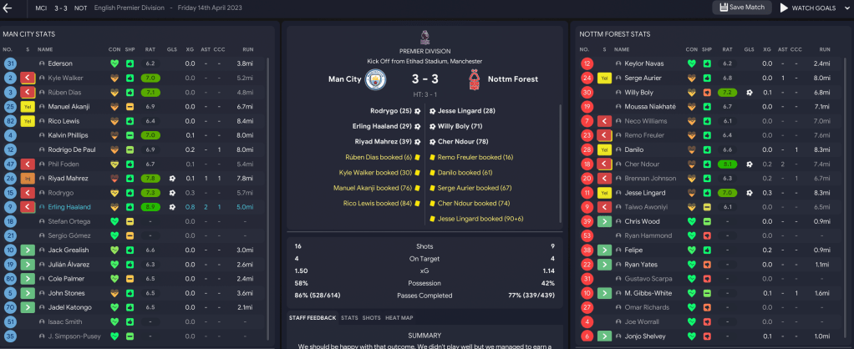Viewport: 854px width, 349px height.
Task: Click Ederson's number 31 shirt circle
Action: click(11, 63)
